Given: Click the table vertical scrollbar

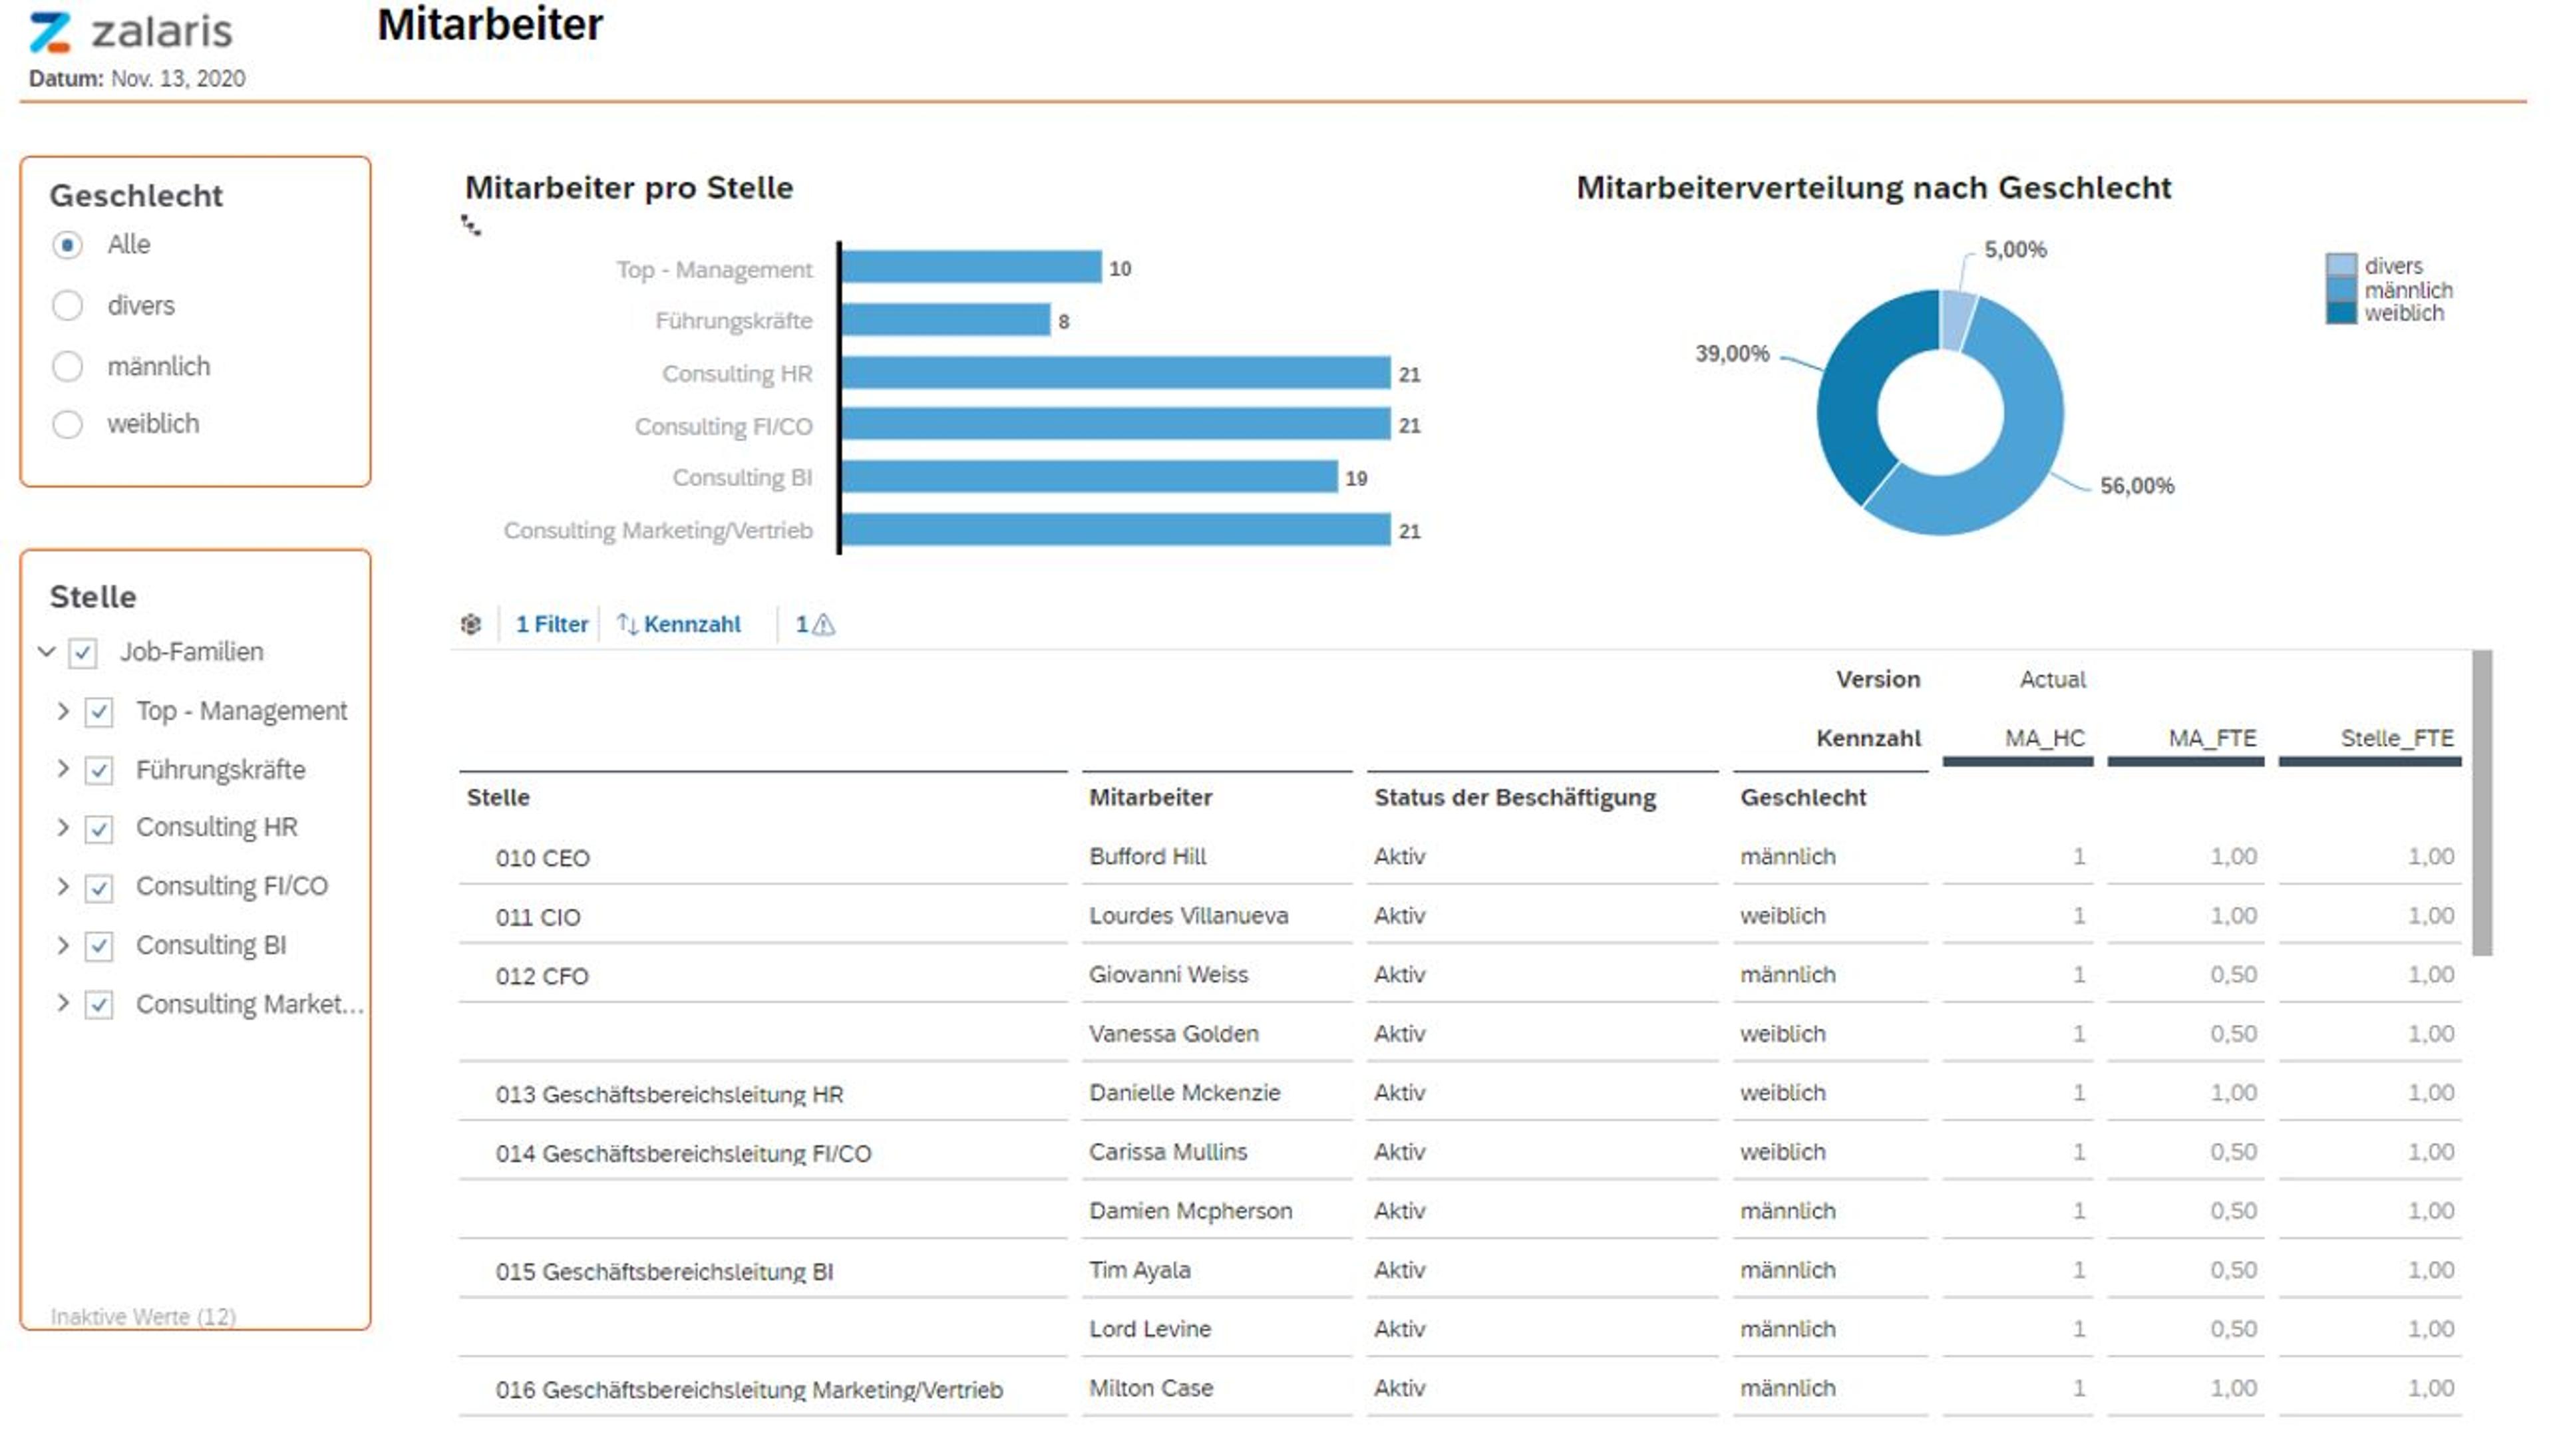Looking at the screenshot, I should pyautogui.click(x=2481, y=802).
